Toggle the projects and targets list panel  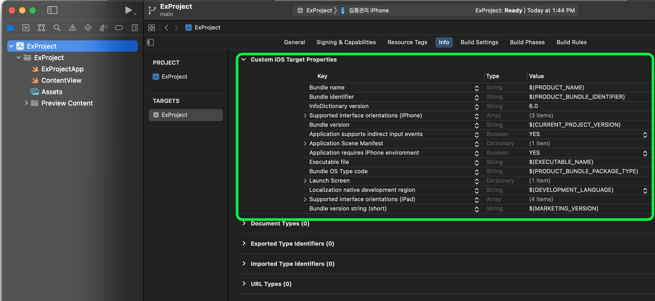pos(151,42)
